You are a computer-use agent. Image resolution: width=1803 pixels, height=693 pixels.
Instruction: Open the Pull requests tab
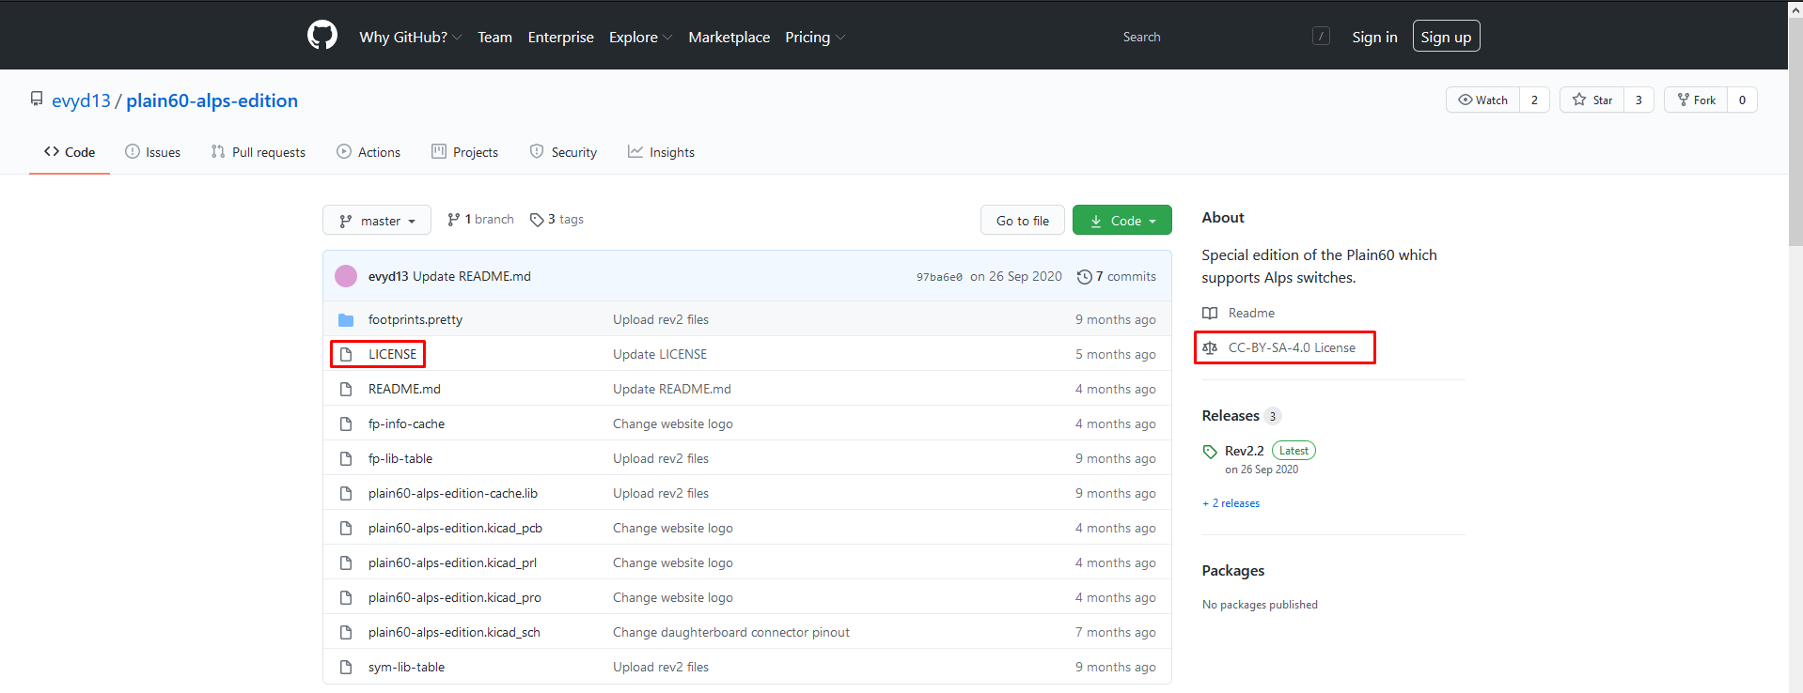click(x=259, y=152)
